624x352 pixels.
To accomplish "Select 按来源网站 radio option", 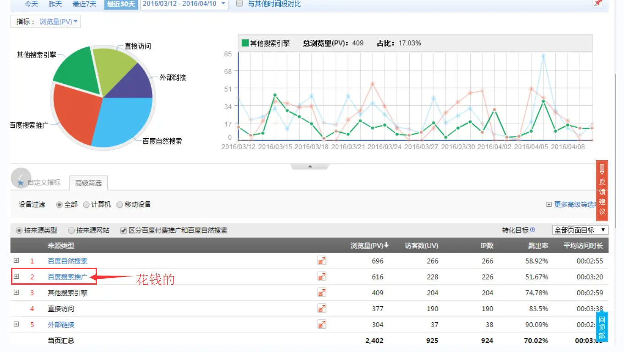I will 71,231.
